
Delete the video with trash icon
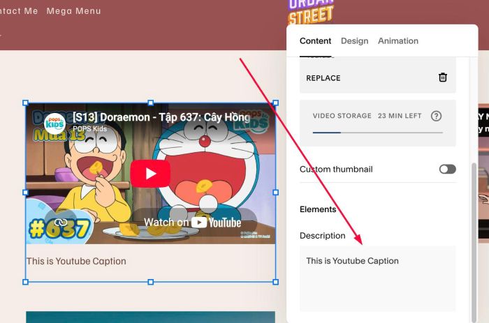click(442, 77)
